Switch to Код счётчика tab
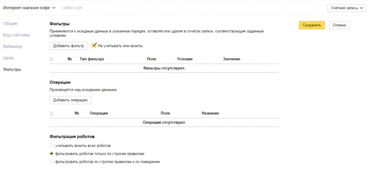Image resolution: width=368 pixels, height=171 pixels. (x=16, y=35)
